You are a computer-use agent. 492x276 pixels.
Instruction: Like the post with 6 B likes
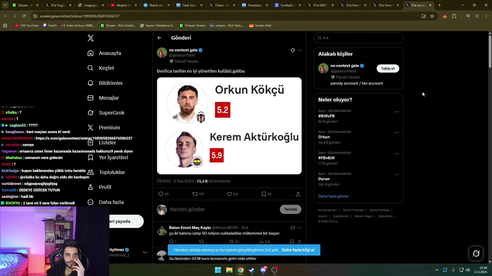tap(229, 194)
